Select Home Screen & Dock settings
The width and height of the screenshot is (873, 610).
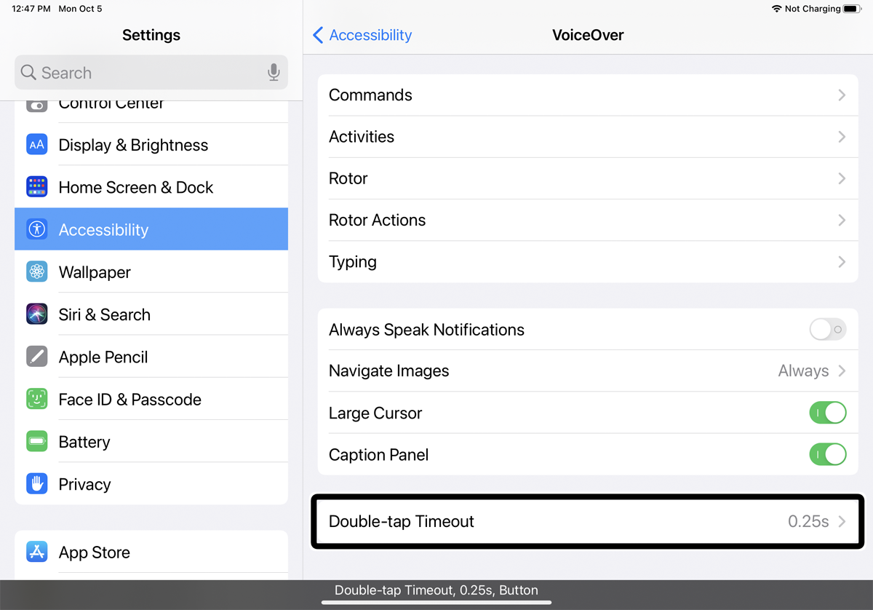151,187
